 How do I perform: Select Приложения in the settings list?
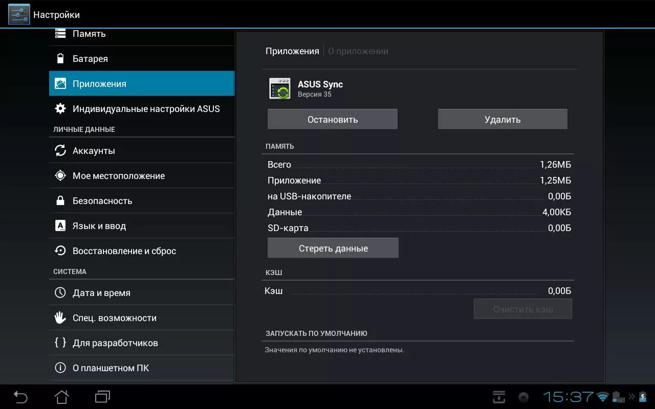142,84
